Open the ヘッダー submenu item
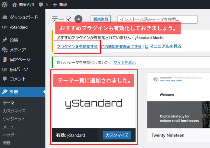Image resolution: width=210 pixels, height=148 pixels. [10, 135]
